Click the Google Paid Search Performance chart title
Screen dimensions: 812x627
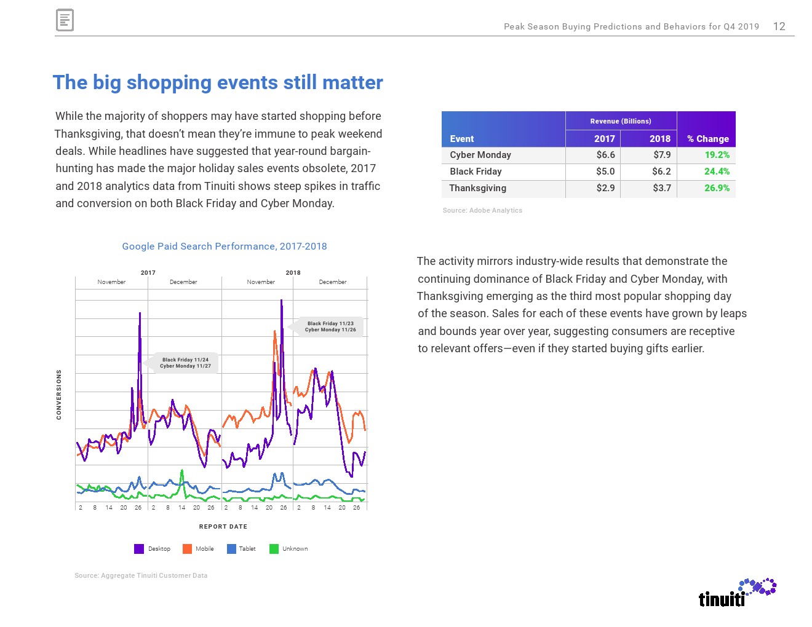(x=225, y=246)
